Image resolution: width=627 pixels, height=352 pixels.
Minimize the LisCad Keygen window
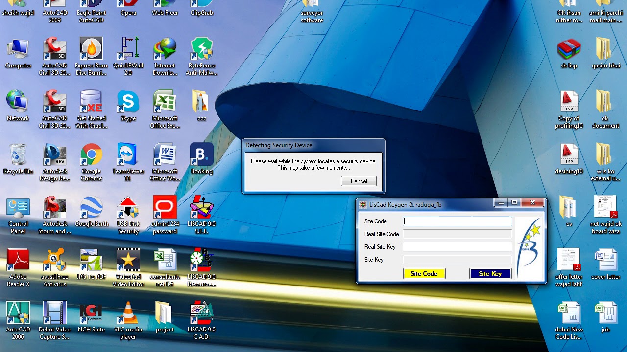pyautogui.click(x=501, y=203)
